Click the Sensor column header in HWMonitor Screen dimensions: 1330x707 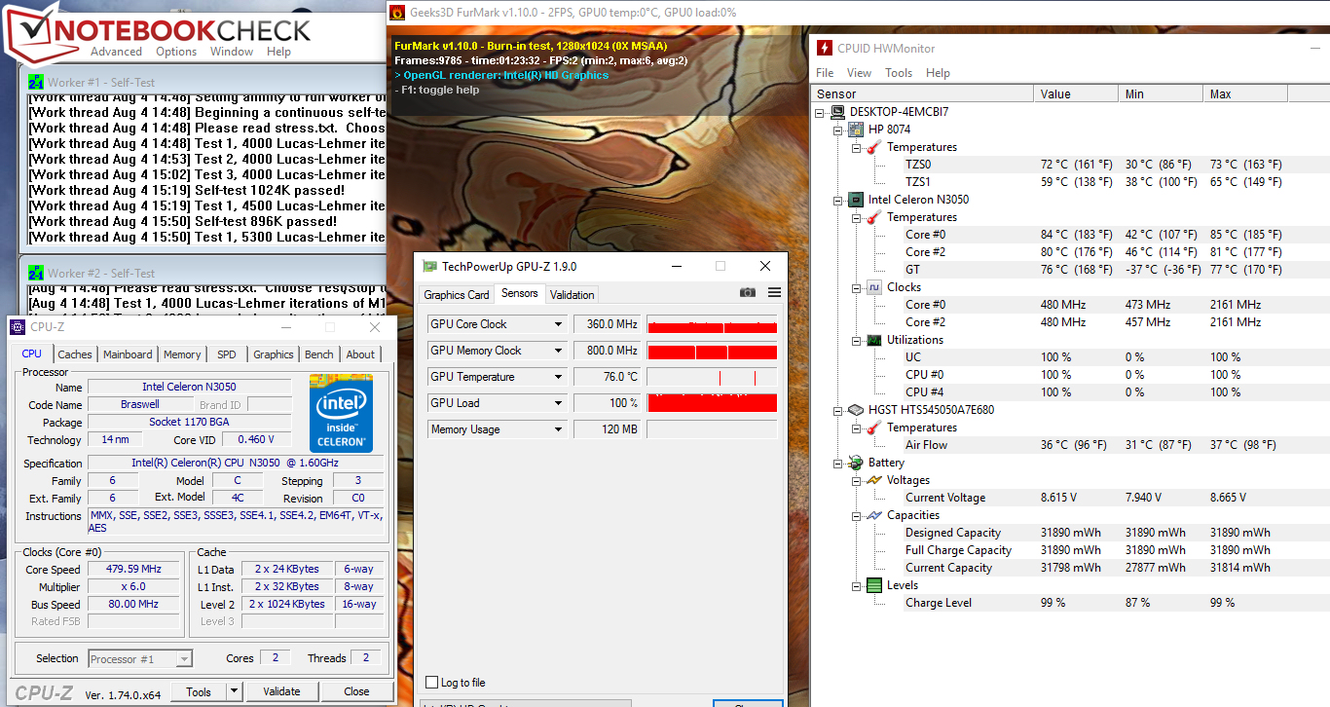pos(922,94)
